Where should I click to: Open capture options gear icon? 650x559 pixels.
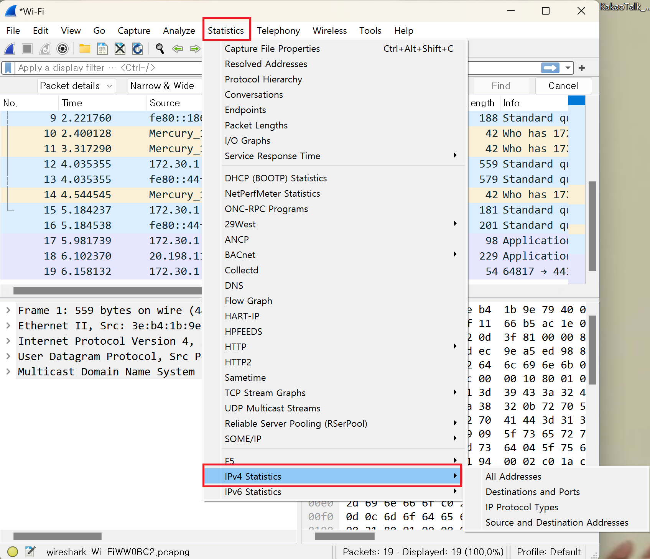point(63,49)
